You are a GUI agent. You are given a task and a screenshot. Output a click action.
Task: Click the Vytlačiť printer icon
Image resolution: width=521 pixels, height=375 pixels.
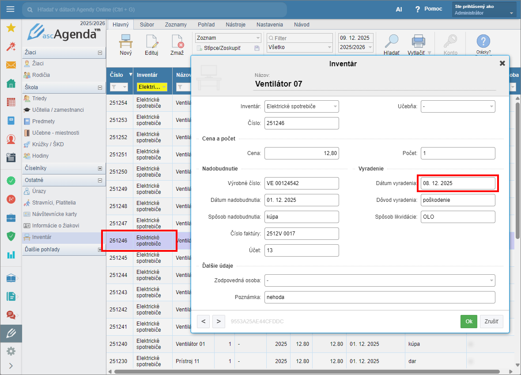(x=418, y=42)
